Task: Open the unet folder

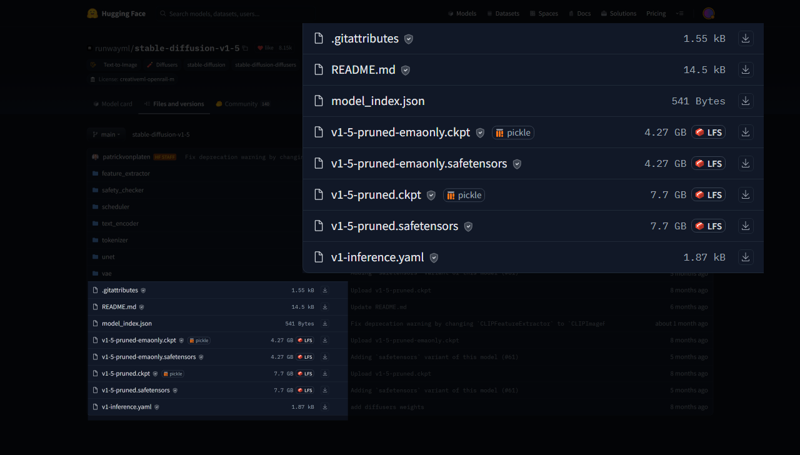Action: 108,257
